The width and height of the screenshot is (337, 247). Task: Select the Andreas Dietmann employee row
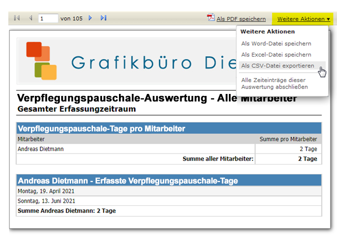click(41, 149)
